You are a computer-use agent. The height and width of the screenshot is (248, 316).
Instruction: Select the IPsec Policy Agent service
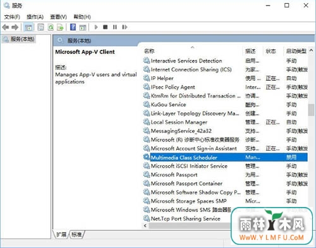(225, 87)
